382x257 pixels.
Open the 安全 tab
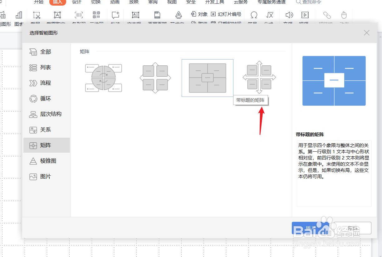coord(191,2)
